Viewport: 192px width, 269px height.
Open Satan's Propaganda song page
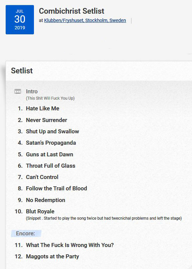coord(51,143)
